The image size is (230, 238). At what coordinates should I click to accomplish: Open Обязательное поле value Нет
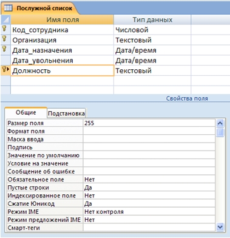point(149,180)
